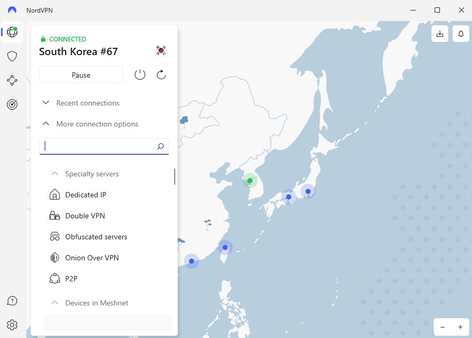Click the green South Korea map pin
Image resolution: width=472 pixels, height=338 pixels.
click(x=250, y=181)
